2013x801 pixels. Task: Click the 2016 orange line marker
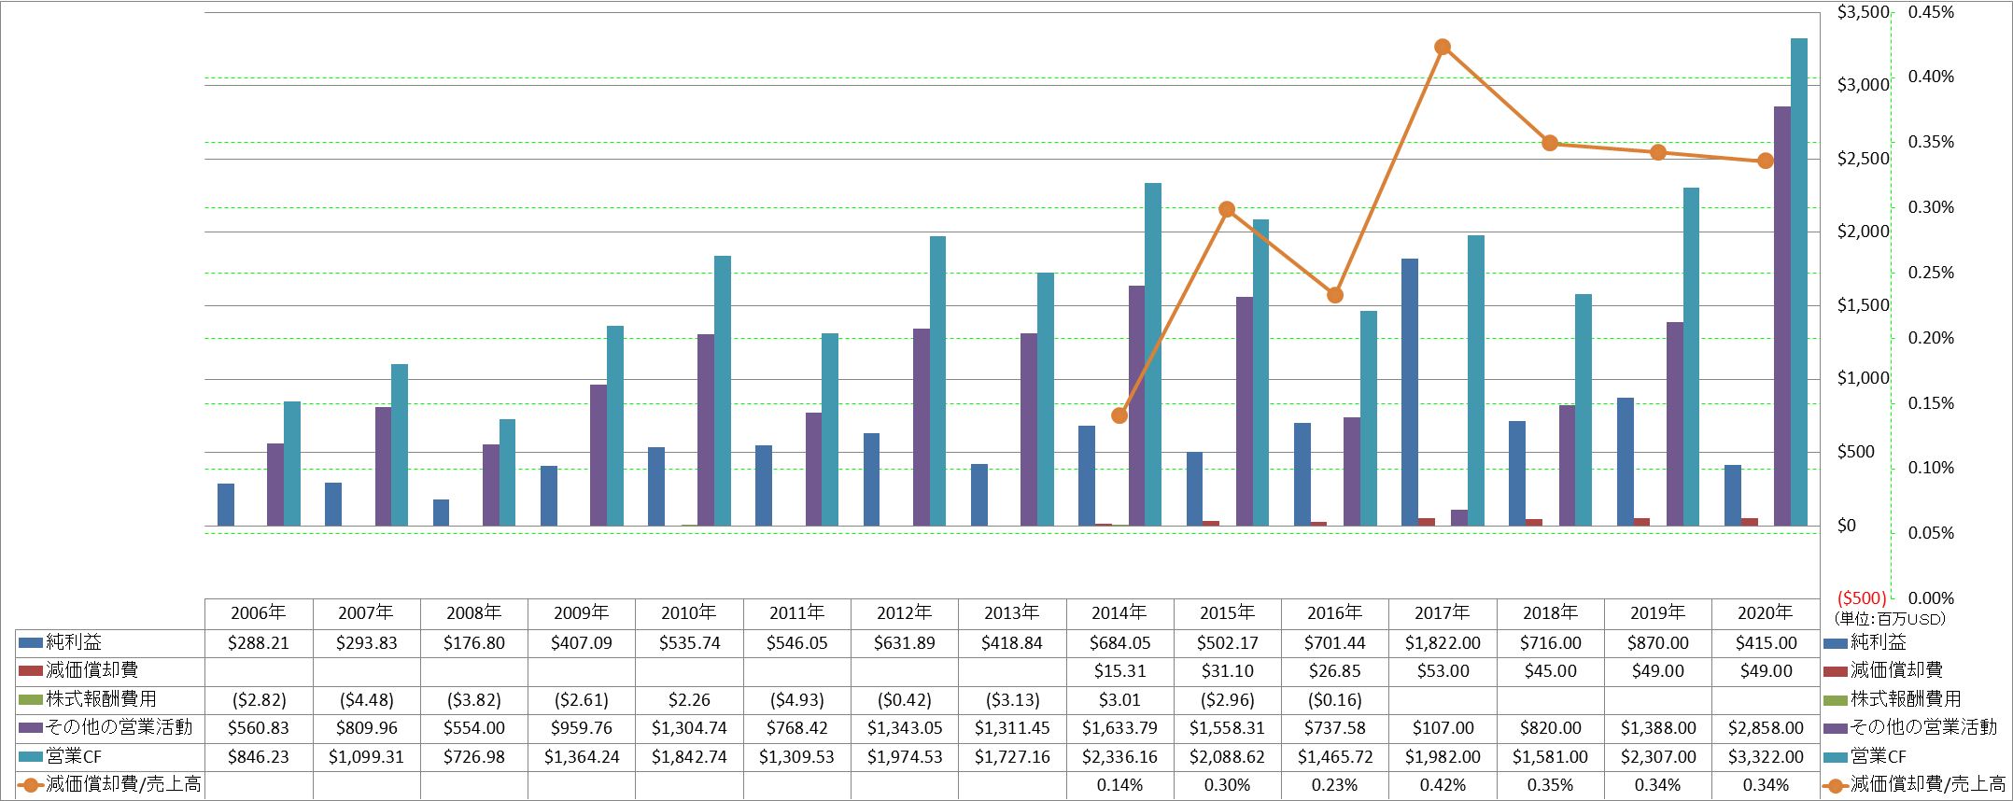coord(1335,295)
